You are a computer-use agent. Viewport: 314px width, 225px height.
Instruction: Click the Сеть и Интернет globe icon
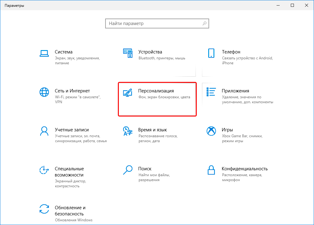(x=44, y=92)
